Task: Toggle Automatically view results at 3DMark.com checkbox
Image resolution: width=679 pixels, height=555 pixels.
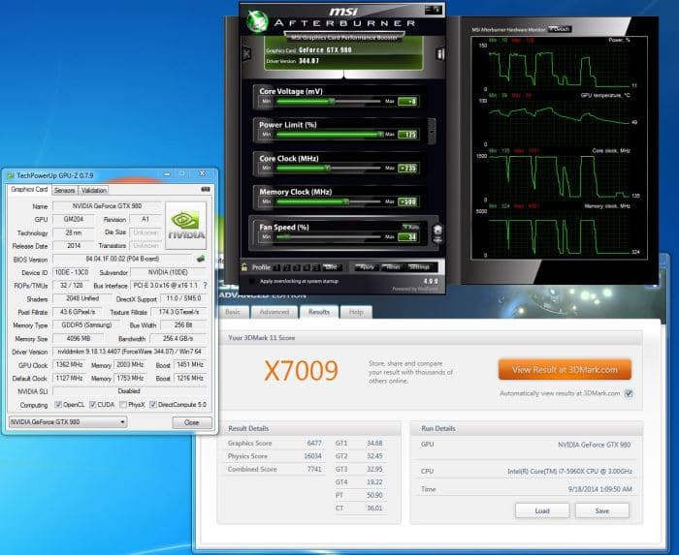Action: click(629, 393)
